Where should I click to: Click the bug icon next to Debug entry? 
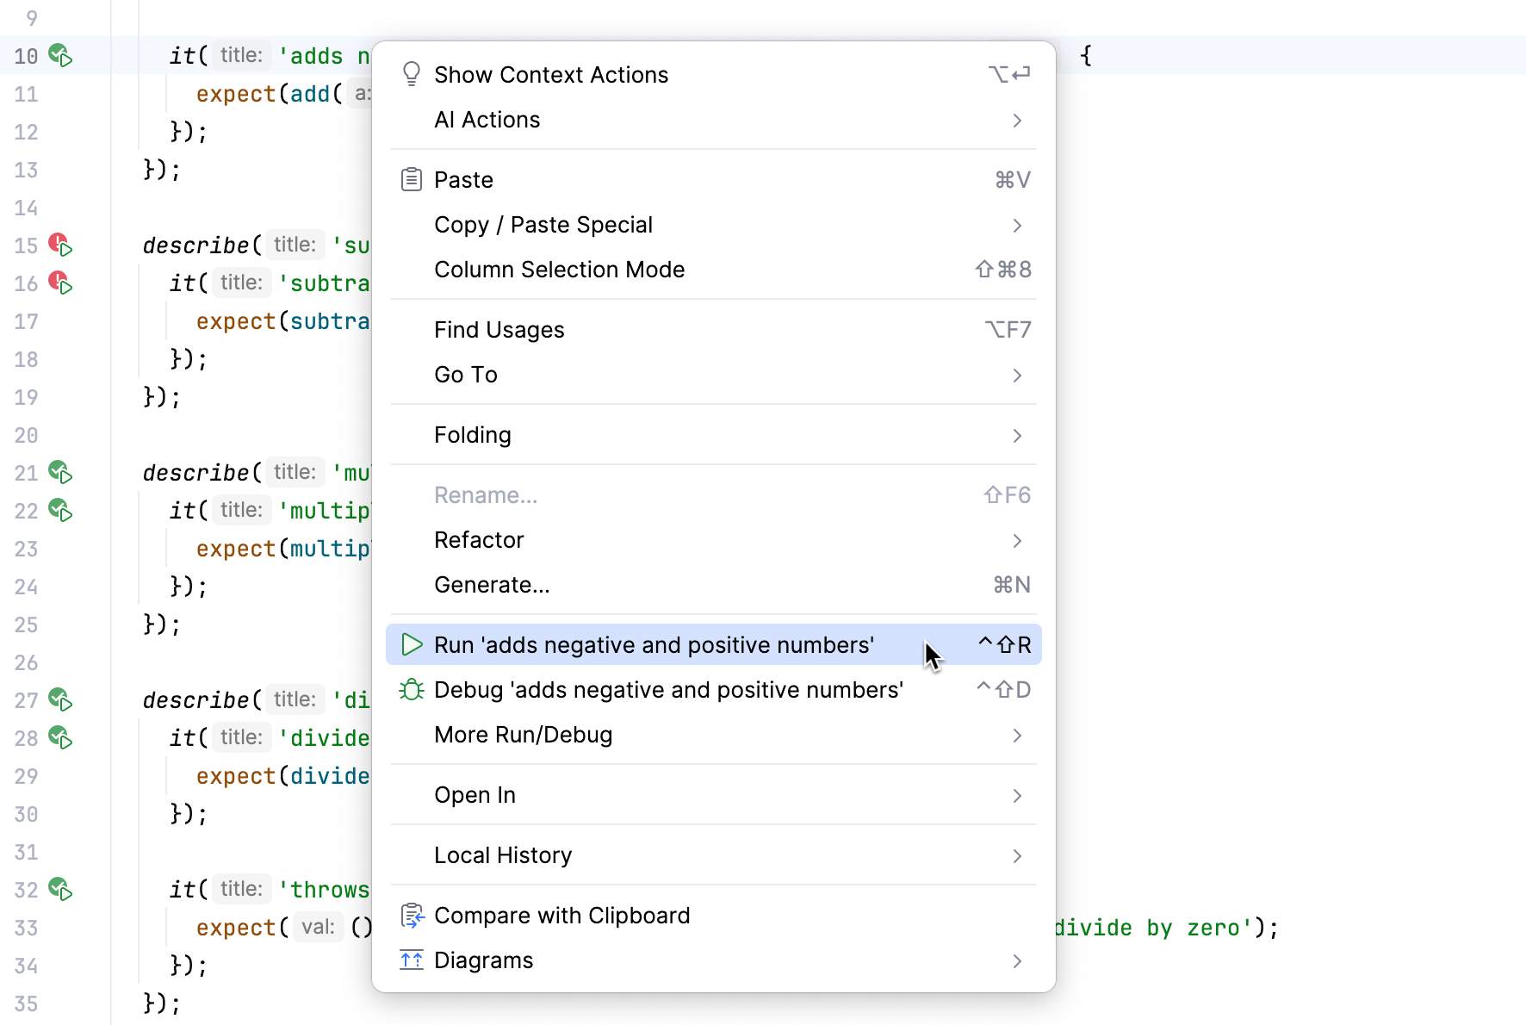412,689
